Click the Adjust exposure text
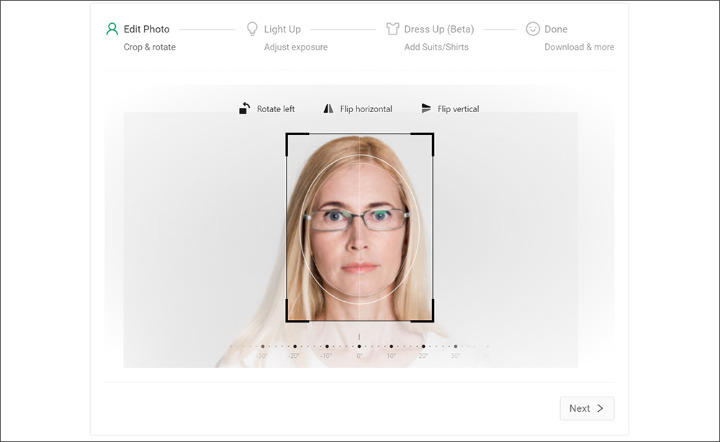This screenshot has width=720, height=442. click(x=297, y=46)
